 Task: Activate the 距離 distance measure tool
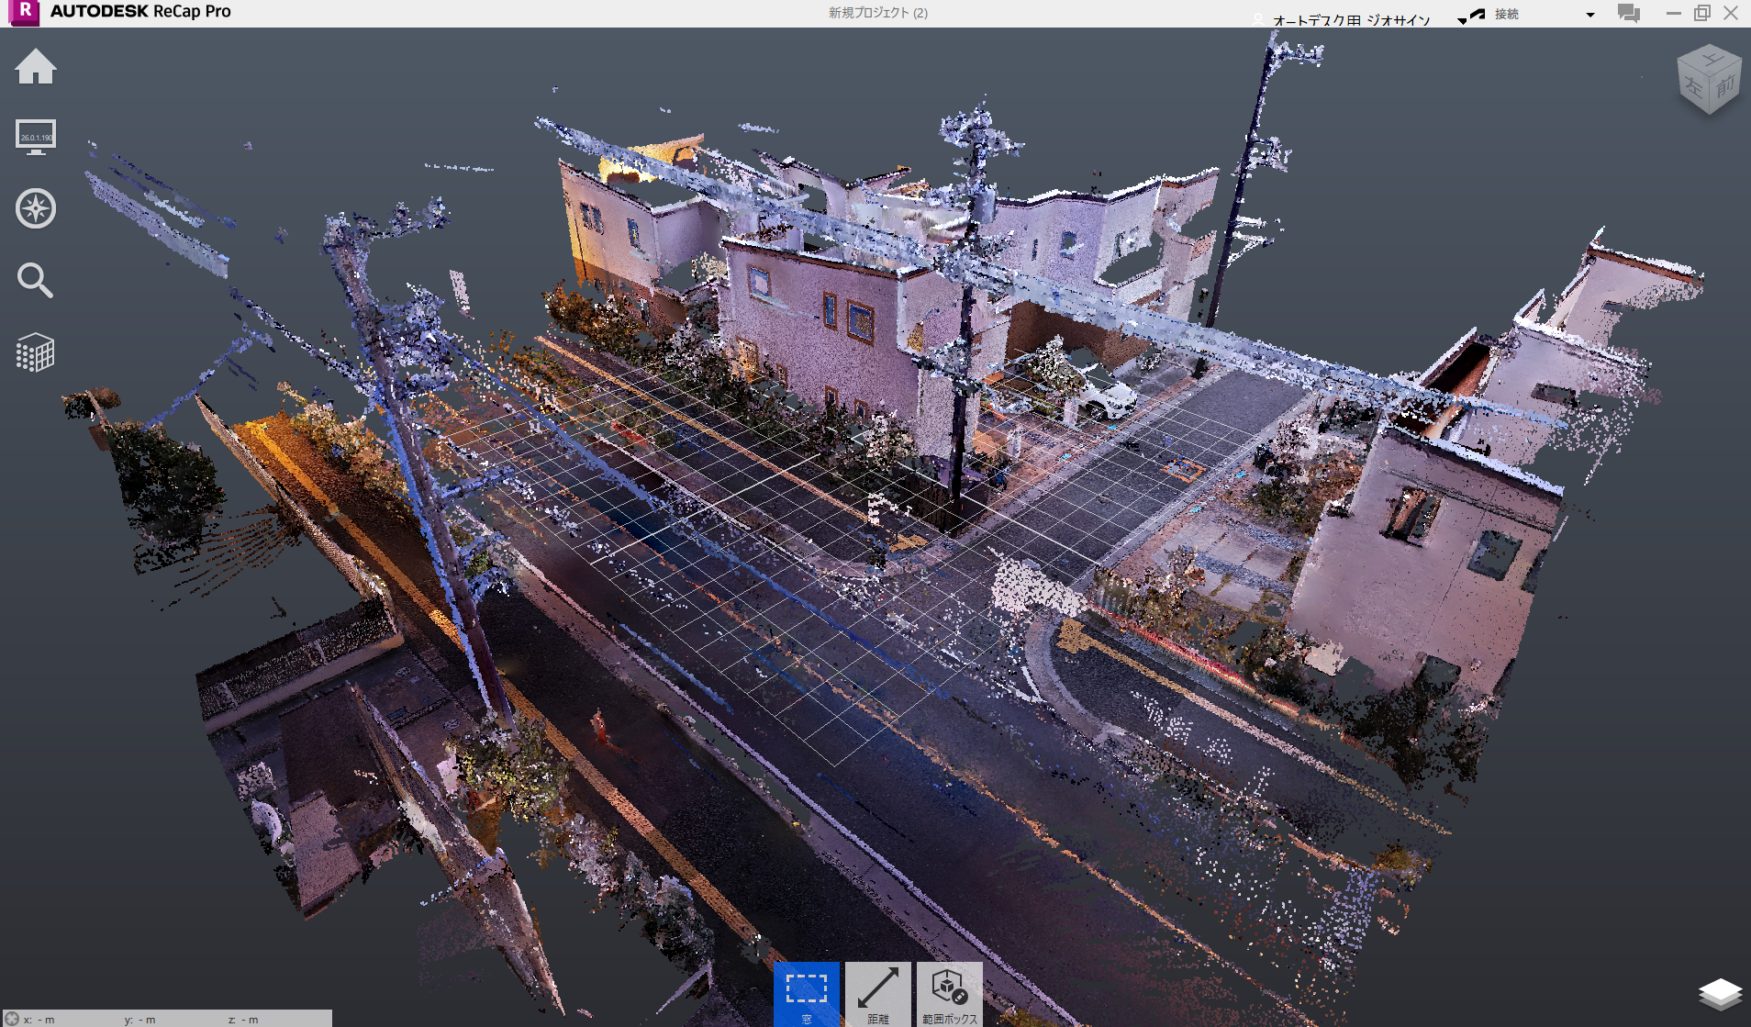877,993
